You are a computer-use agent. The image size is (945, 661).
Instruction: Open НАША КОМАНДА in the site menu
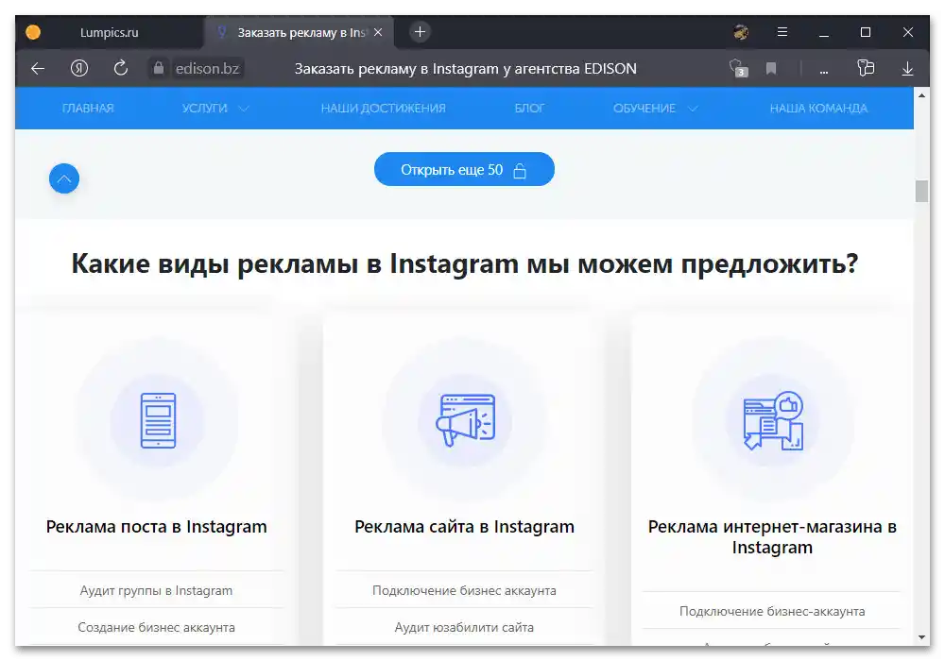point(818,109)
